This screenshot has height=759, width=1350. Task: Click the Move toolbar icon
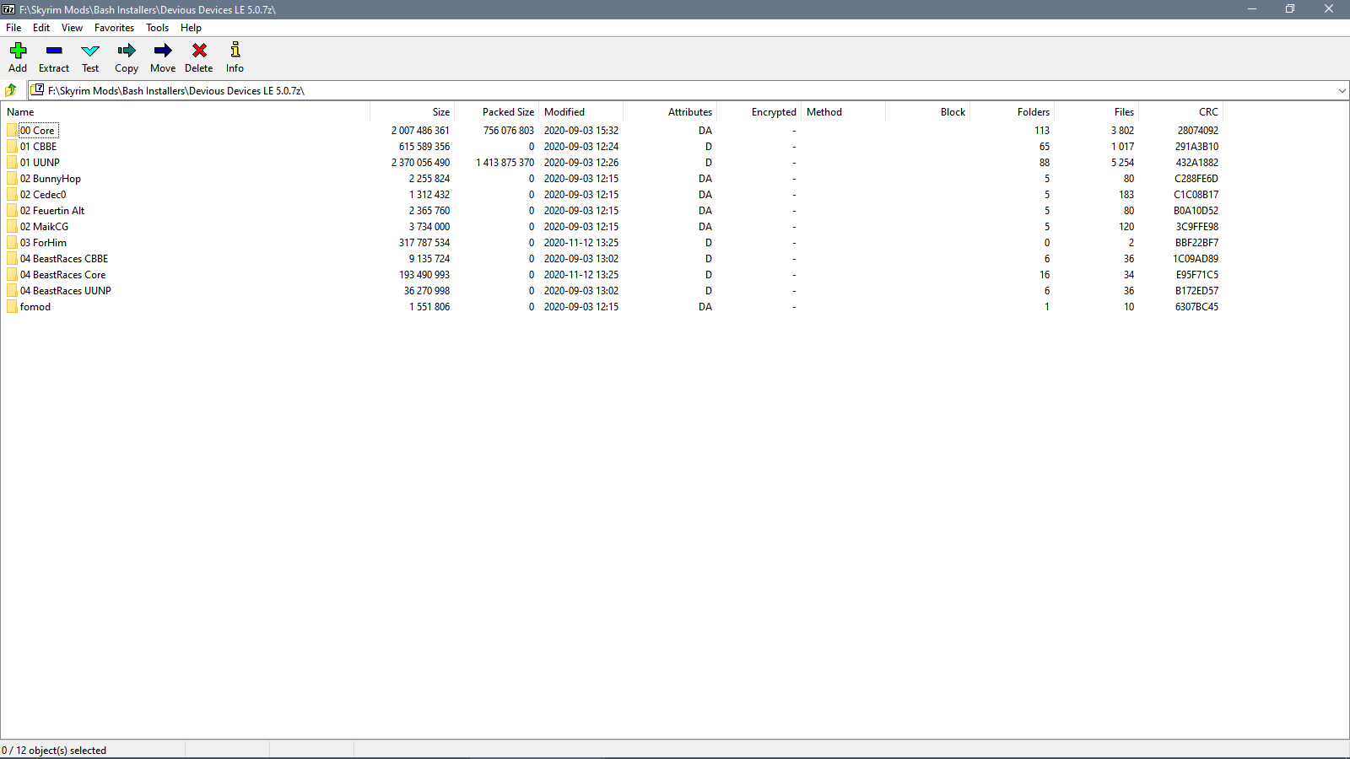[x=163, y=51]
